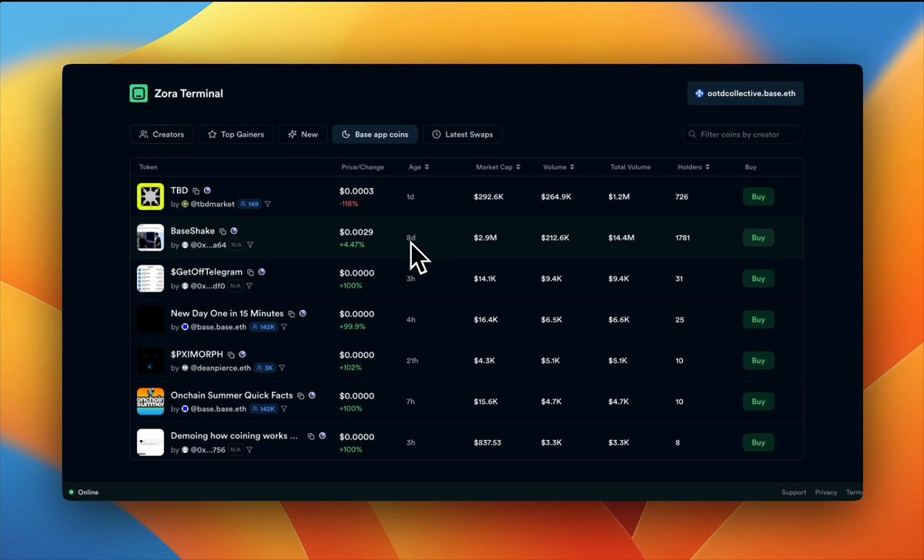Buy the $GetOffTelegram token

click(758, 278)
